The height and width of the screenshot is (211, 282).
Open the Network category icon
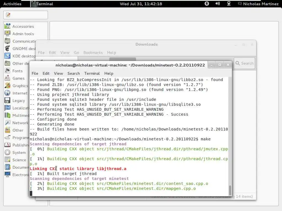click(7, 123)
